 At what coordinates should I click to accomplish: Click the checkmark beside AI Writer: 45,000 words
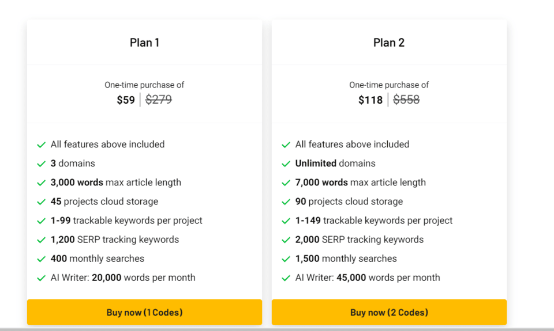pos(286,278)
